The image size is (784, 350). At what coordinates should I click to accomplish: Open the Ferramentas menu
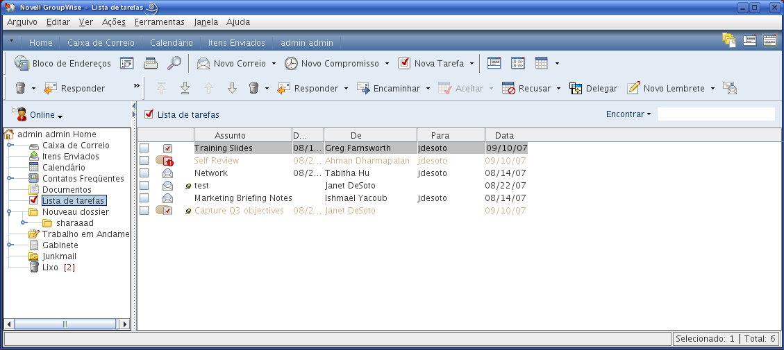point(160,22)
